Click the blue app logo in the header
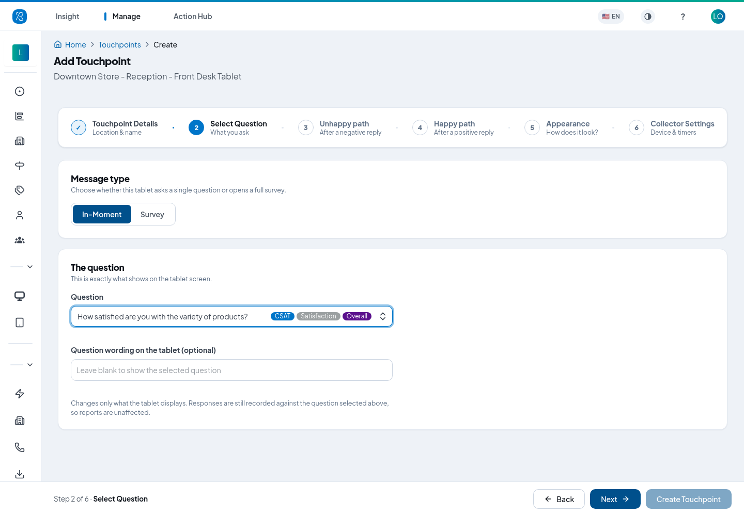 coord(20,17)
